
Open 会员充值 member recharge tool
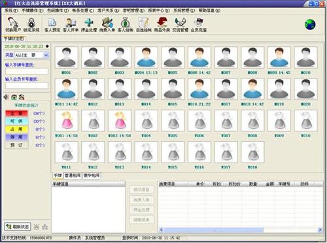pos(199,24)
